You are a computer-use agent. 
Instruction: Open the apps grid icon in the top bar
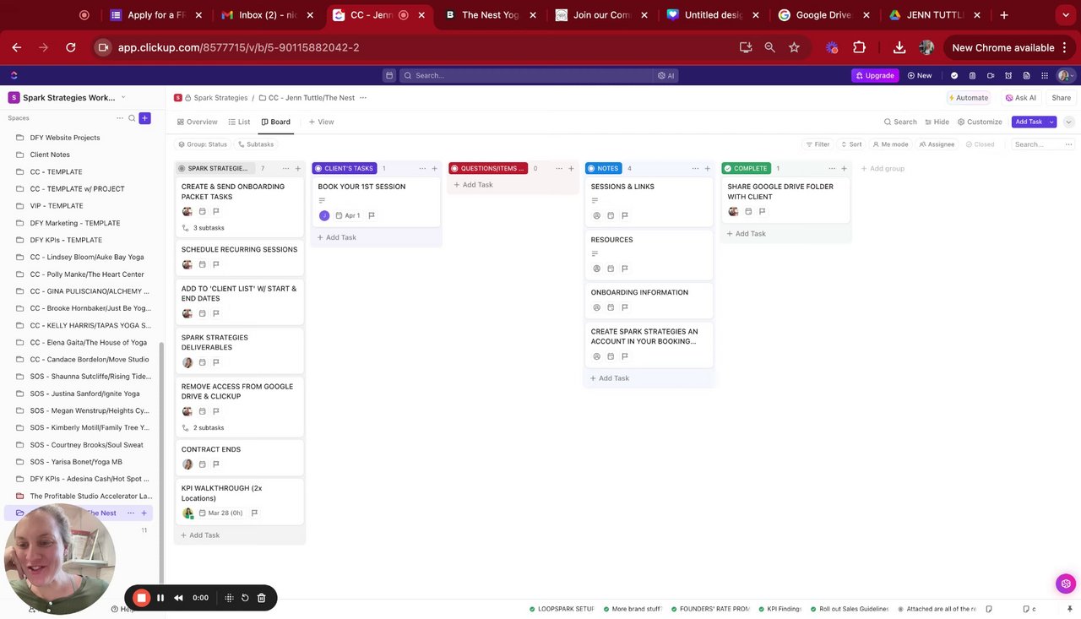pos(1045,75)
